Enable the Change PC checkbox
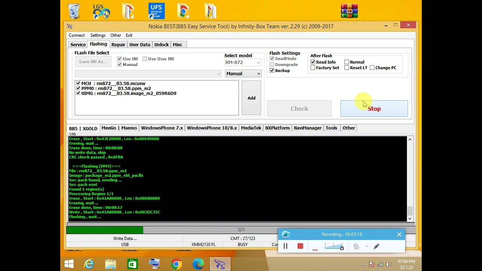The width and height of the screenshot is (482, 271). pos(372,68)
